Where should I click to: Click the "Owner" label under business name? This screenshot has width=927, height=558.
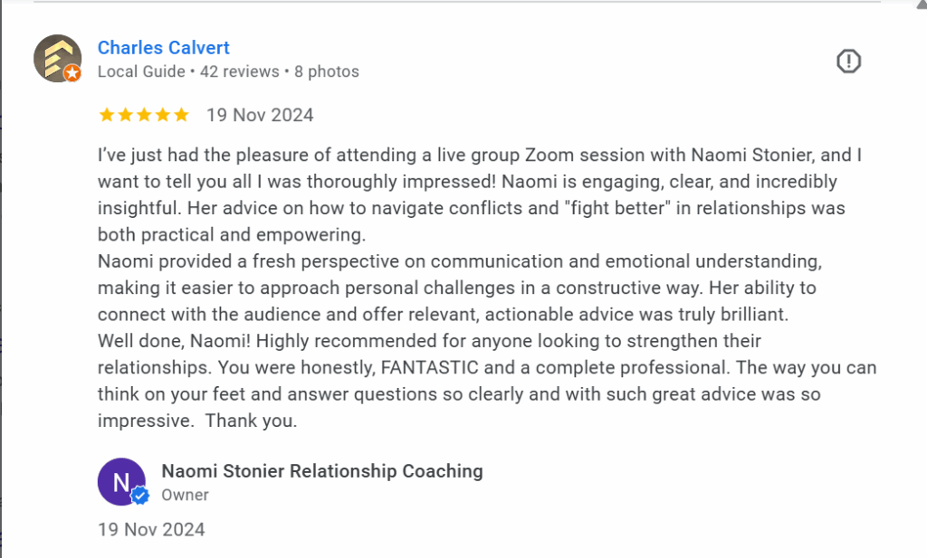point(185,495)
